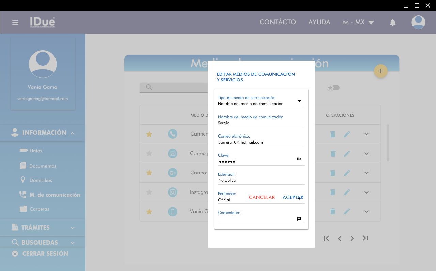Click the CANCELAR button
436x271 pixels.
262,198
